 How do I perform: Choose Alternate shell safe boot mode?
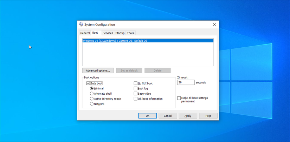(92, 94)
